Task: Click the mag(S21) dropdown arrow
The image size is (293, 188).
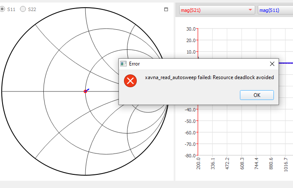Action: [x=250, y=10]
